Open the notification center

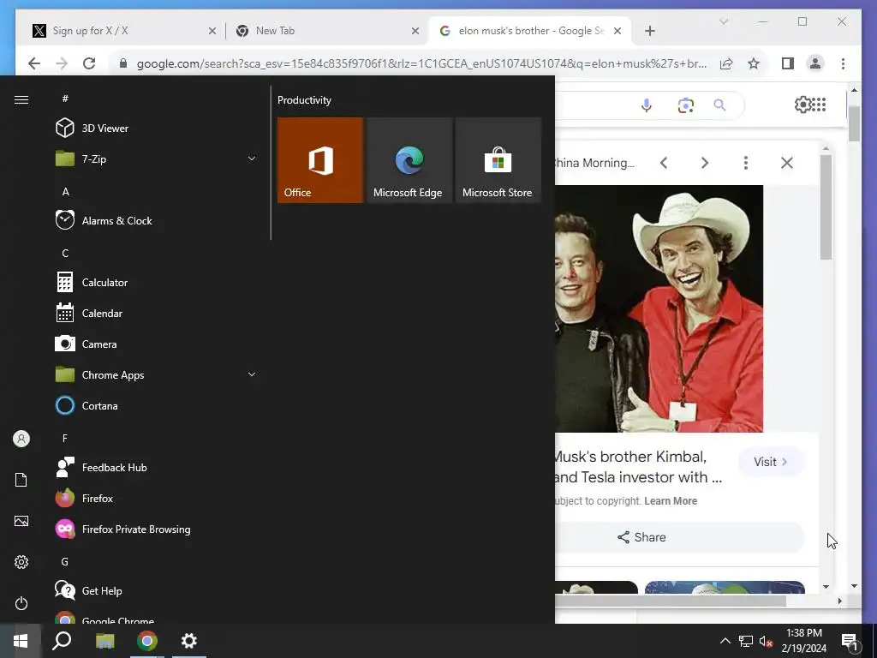tap(850, 642)
